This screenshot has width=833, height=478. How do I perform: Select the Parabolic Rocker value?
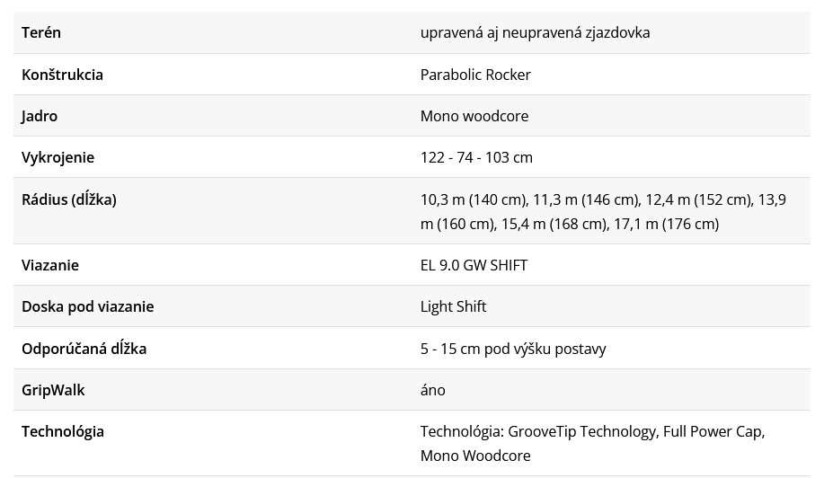(475, 75)
